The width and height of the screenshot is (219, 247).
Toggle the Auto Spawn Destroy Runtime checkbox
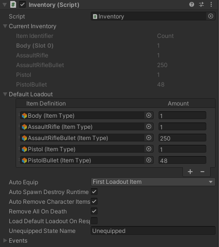pyautogui.click(x=94, y=192)
